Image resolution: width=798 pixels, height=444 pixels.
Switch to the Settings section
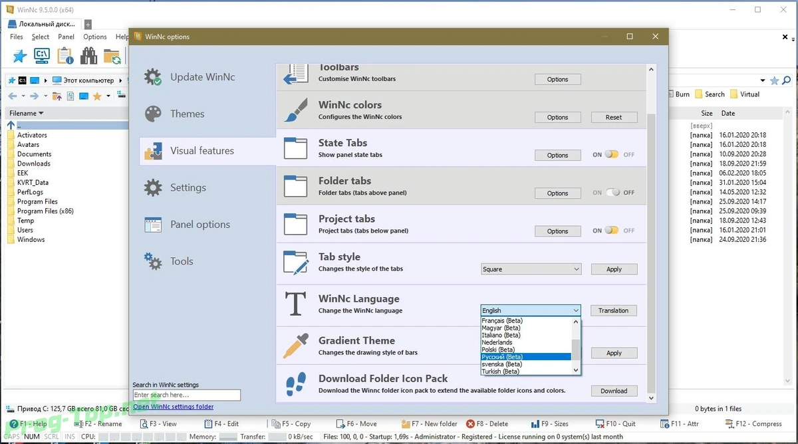(x=188, y=187)
